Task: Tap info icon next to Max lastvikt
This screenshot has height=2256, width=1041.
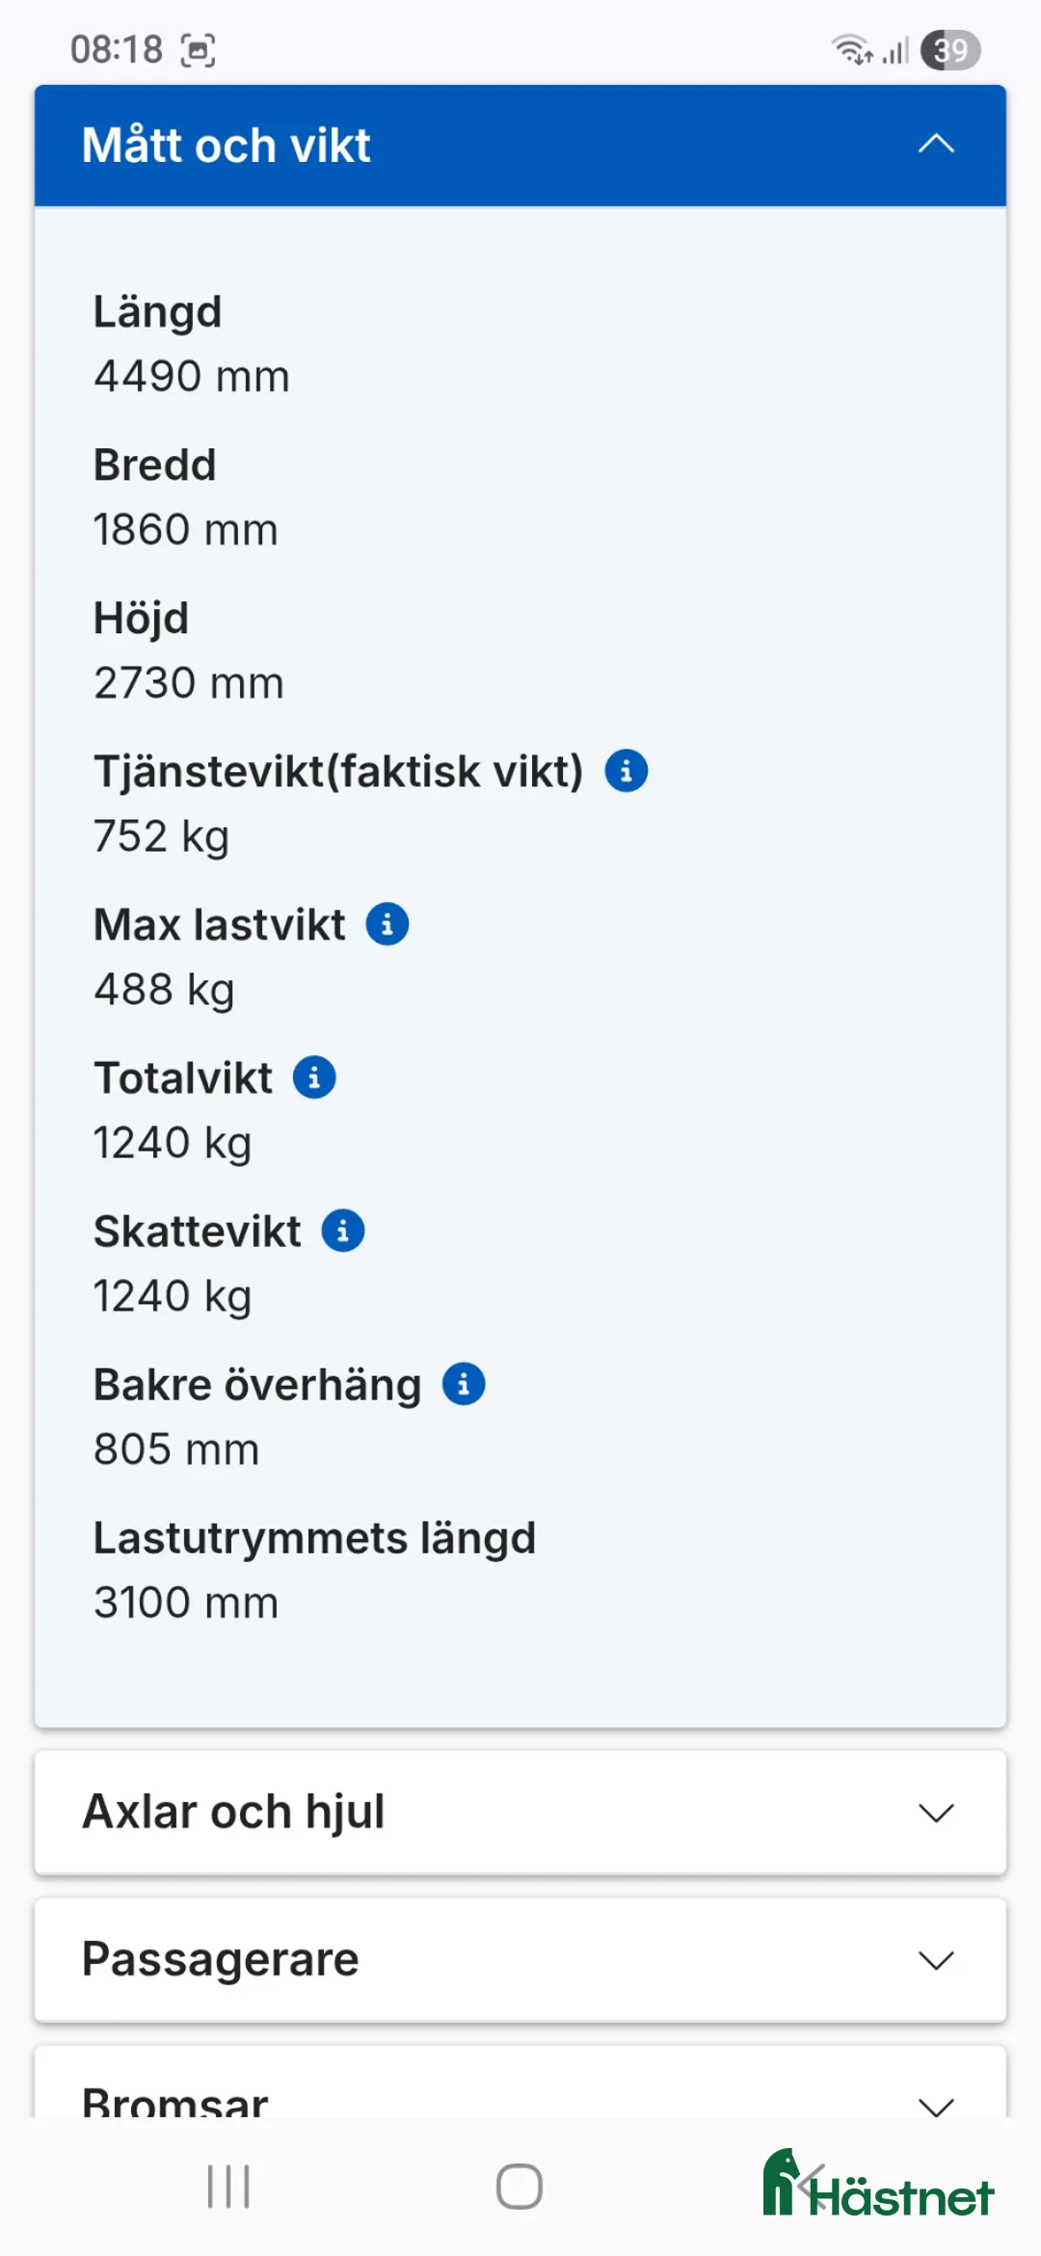Action: coord(389,923)
